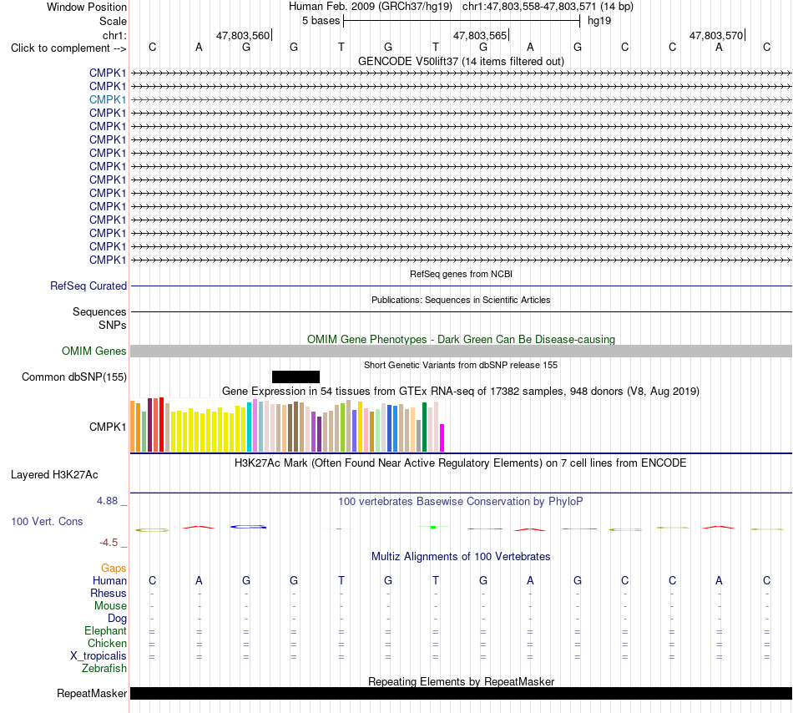Click CMPK1 label beside the GTEx bar chart

[107, 427]
